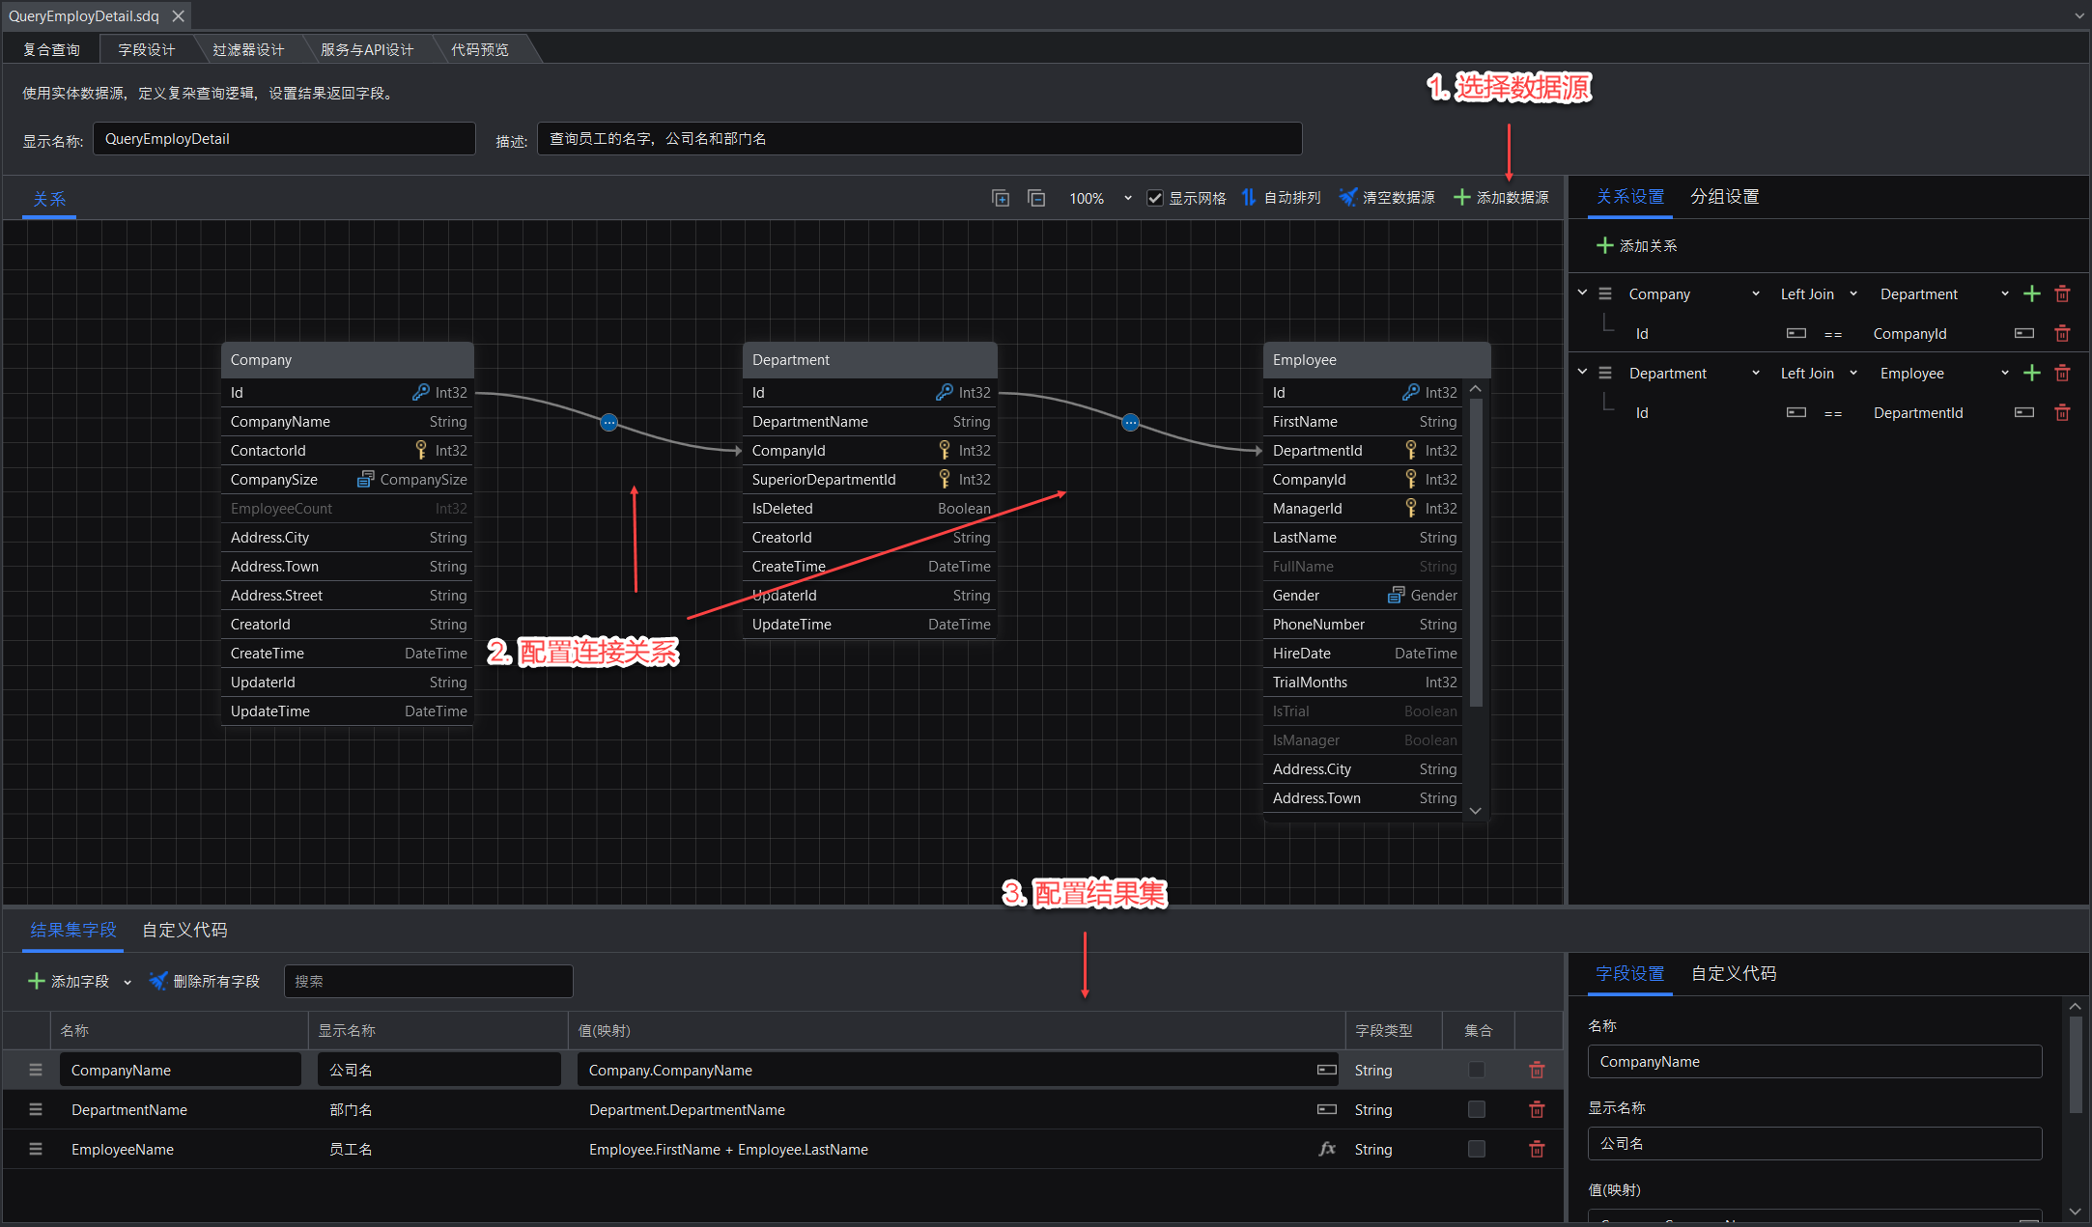Open field picker left of DepartmentId condition
Viewport: 2092px width, 1227px height.
click(1796, 413)
